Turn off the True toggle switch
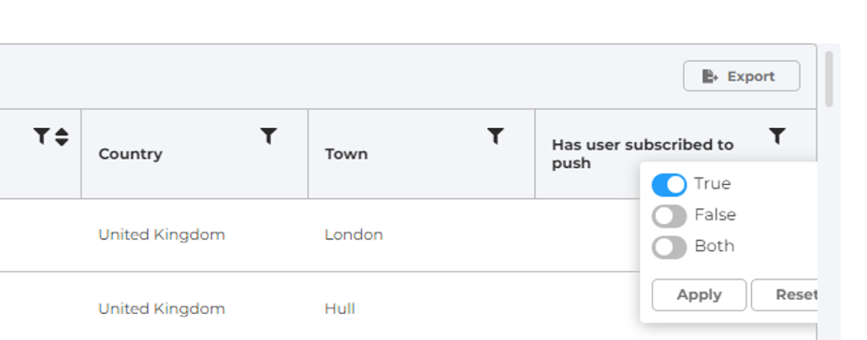Screen dimensions: 867x340 pos(669,185)
